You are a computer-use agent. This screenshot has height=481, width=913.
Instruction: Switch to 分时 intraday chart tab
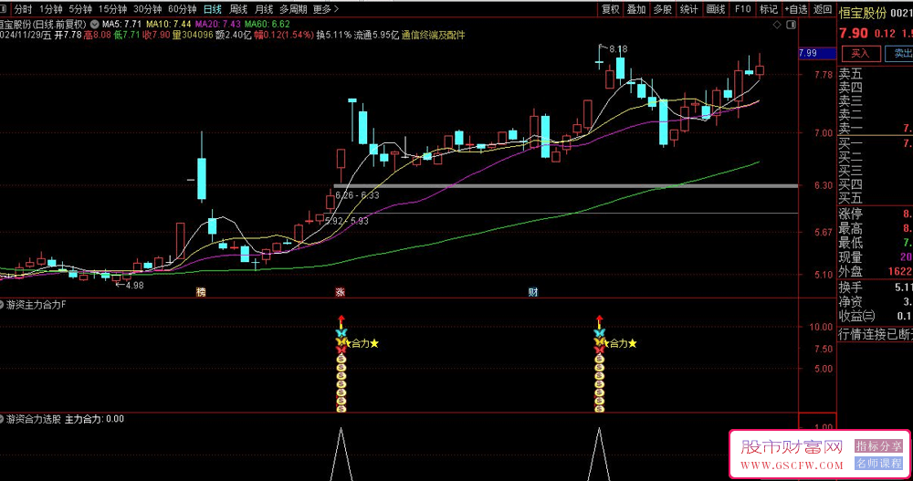pos(24,9)
